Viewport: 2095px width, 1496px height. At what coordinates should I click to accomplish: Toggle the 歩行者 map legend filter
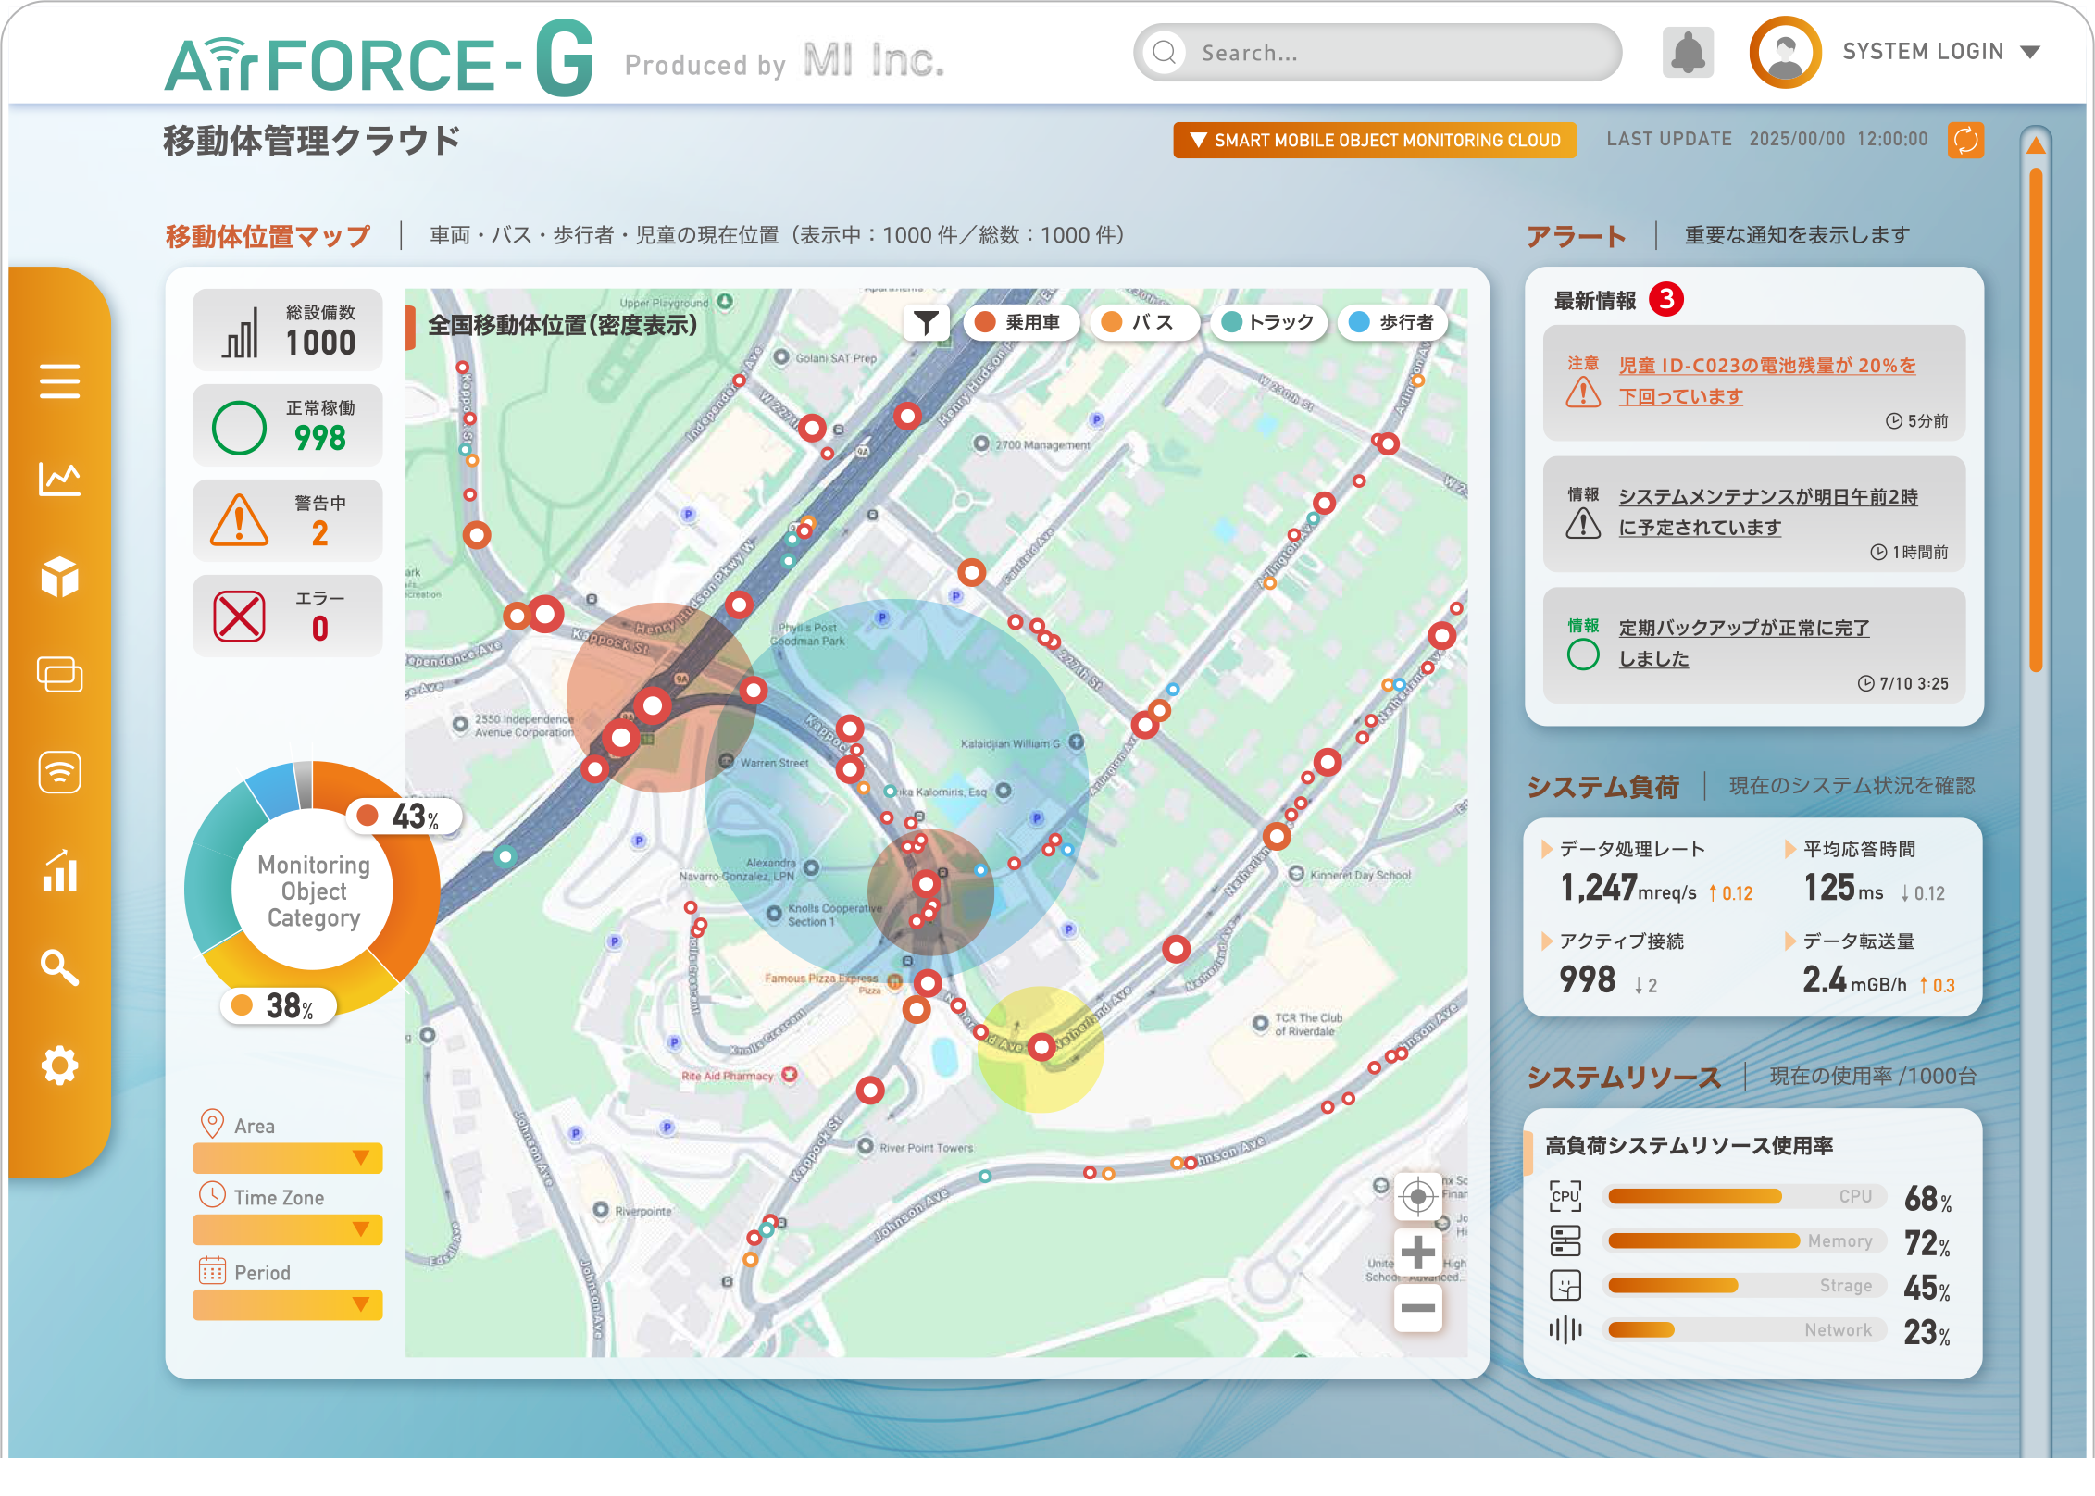coord(1391,322)
